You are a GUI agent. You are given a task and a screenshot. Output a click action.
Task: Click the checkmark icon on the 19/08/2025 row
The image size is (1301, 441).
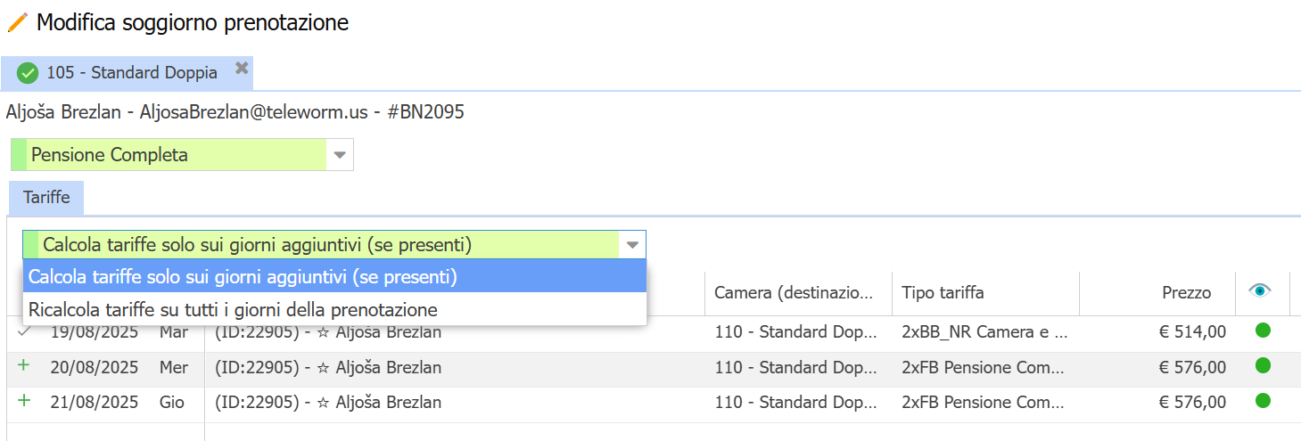(x=23, y=331)
